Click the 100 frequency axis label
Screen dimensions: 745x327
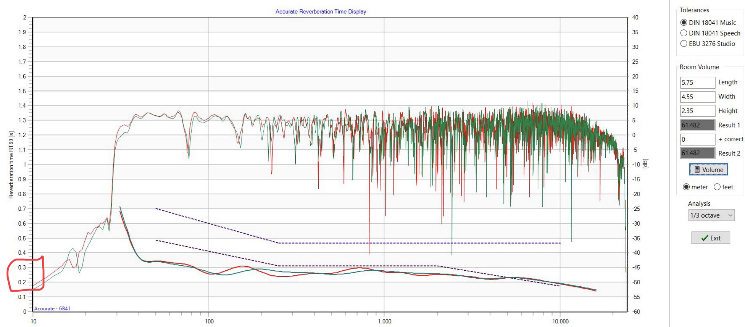coord(209,321)
